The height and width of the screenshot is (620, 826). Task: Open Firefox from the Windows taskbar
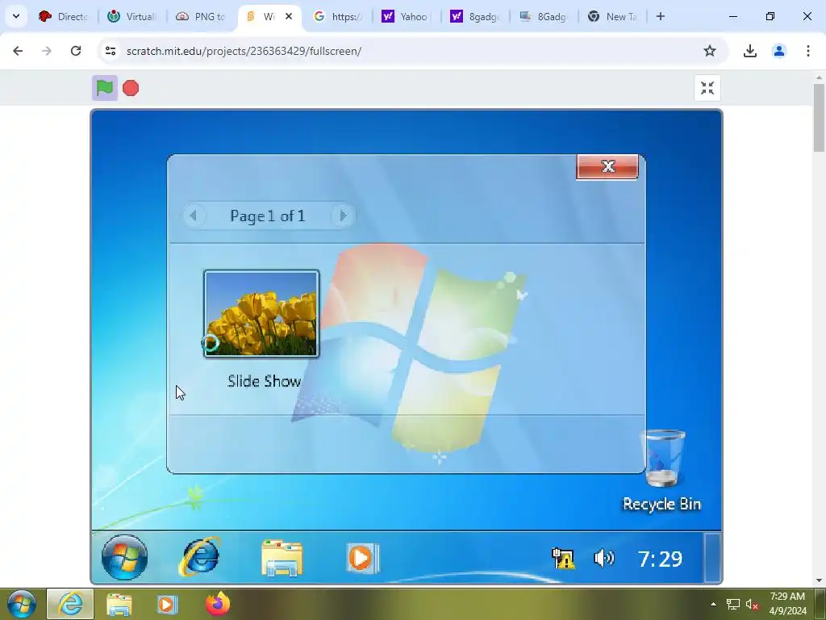point(218,604)
